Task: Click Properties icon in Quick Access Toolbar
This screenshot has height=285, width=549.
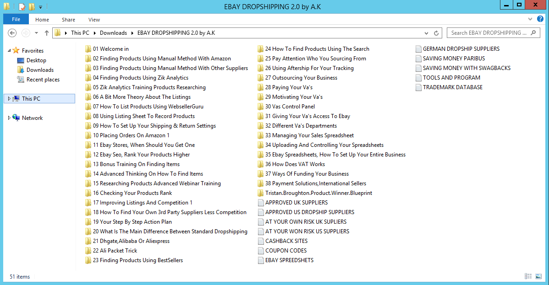Action: 22,7
